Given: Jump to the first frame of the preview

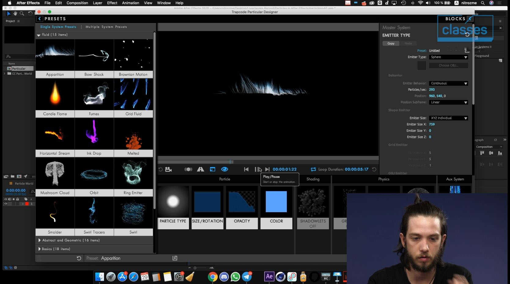Looking at the screenshot, I should click(246, 169).
